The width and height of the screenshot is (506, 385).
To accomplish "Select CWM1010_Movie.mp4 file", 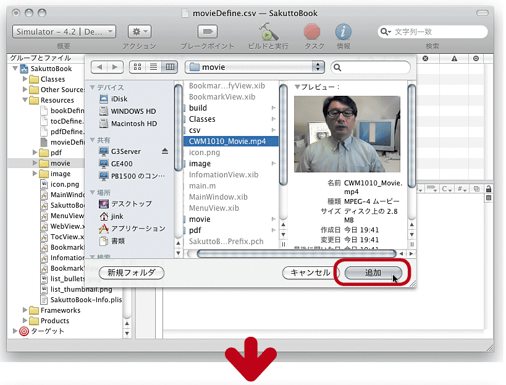I will [230, 142].
